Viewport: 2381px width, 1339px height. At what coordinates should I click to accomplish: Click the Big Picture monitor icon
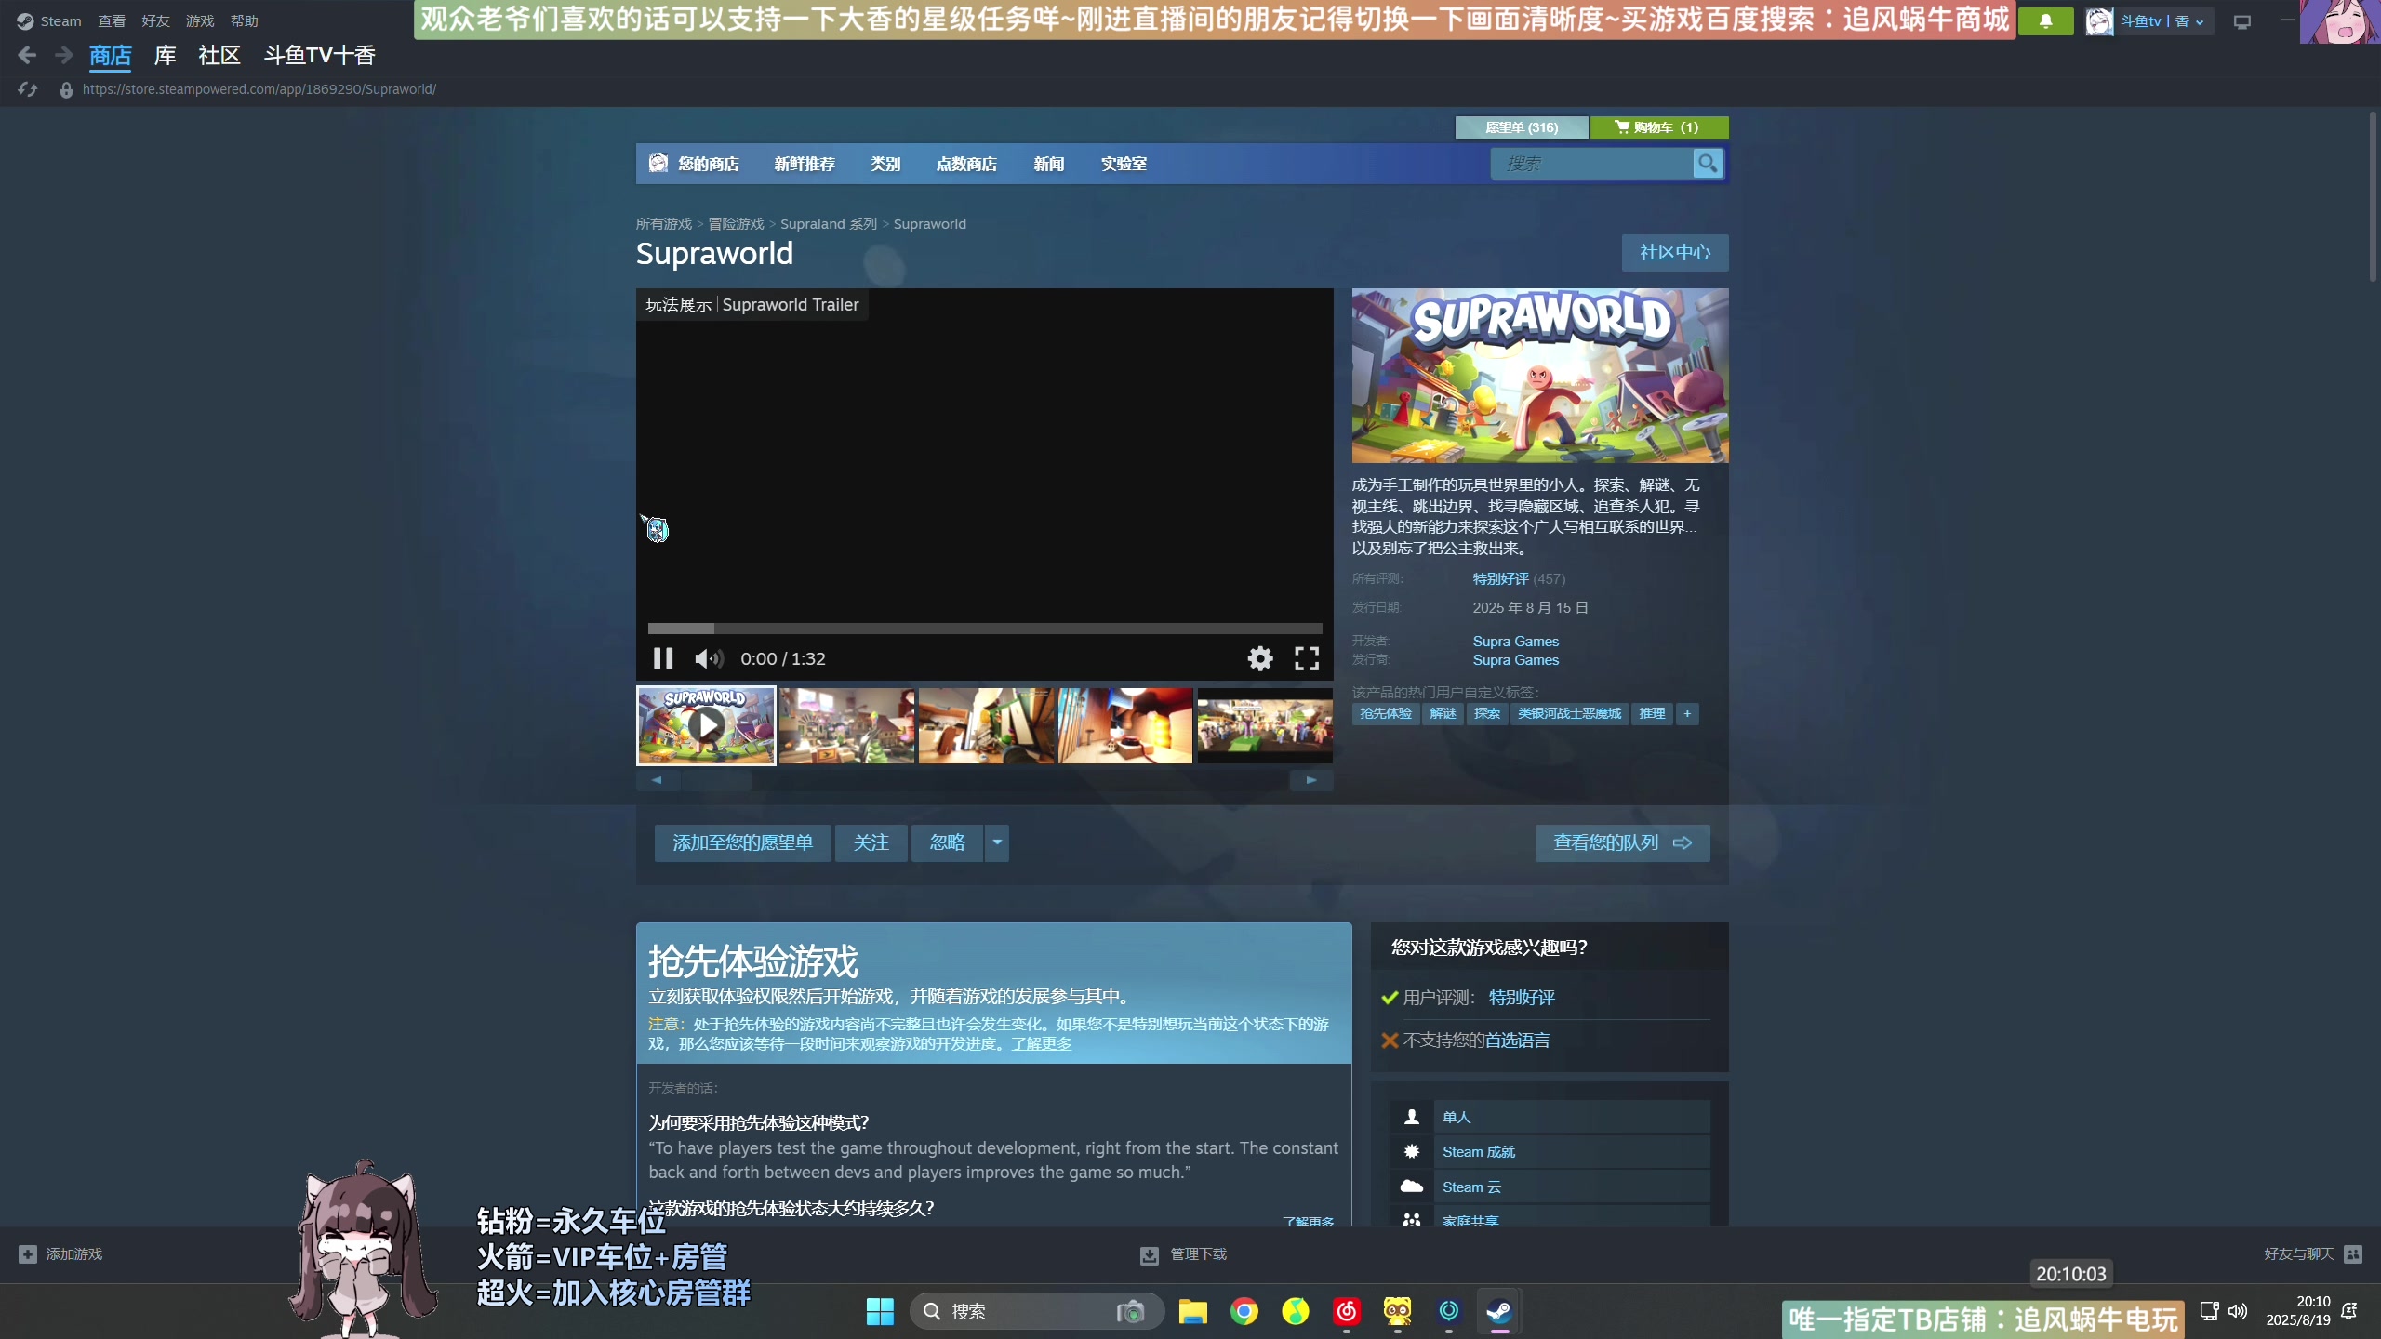click(x=2241, y=21)
